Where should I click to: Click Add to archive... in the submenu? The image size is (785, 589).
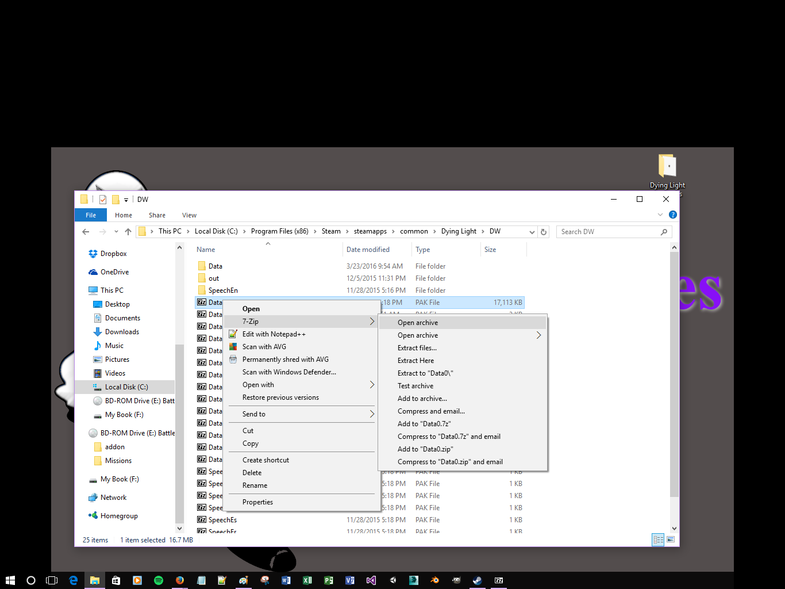pyautogui.click(x=462, y=399)
